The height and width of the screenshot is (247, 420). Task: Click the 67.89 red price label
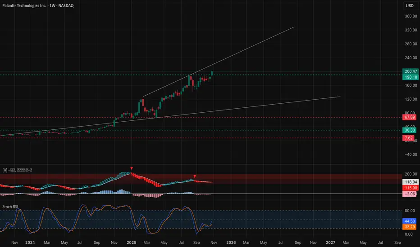point(410,117)
